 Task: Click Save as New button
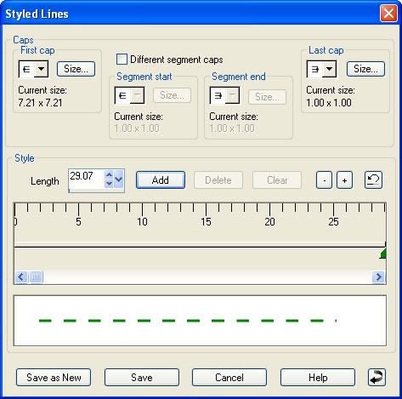[x=54, y=378]
